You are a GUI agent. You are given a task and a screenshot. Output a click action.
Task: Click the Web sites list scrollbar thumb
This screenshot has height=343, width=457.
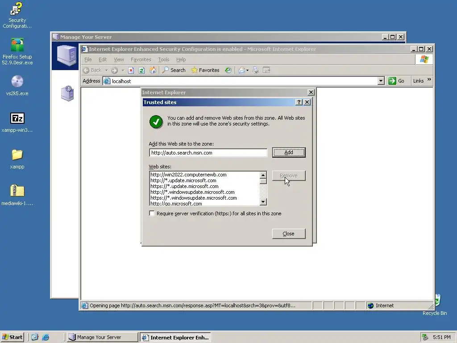[x=263, y=181]
